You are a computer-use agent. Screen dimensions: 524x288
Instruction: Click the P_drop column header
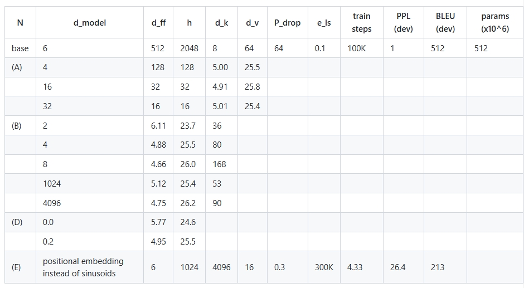tap(288, 23)
